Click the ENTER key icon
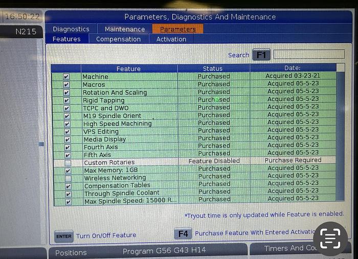This screenshot has height=259, width=358. click(x=64, y=236)
